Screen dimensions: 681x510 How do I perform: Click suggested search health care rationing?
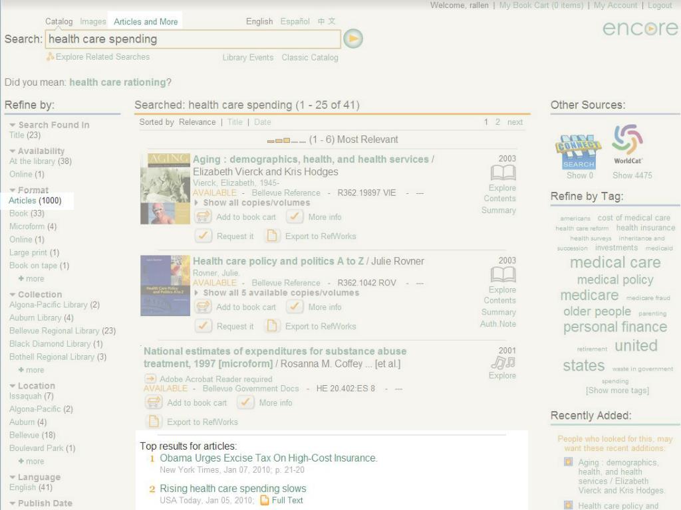click(118, 82)
